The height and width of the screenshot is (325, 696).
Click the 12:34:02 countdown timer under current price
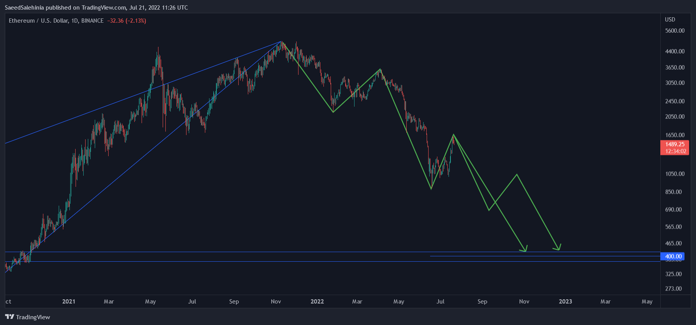tap(676, 151)
